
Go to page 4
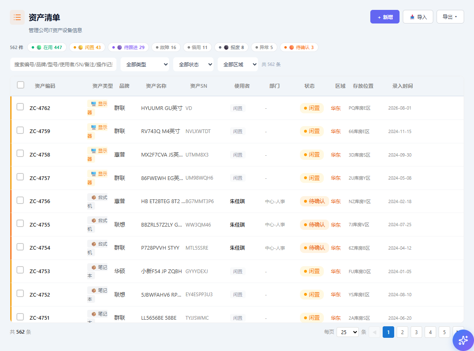tap(430, 332)
